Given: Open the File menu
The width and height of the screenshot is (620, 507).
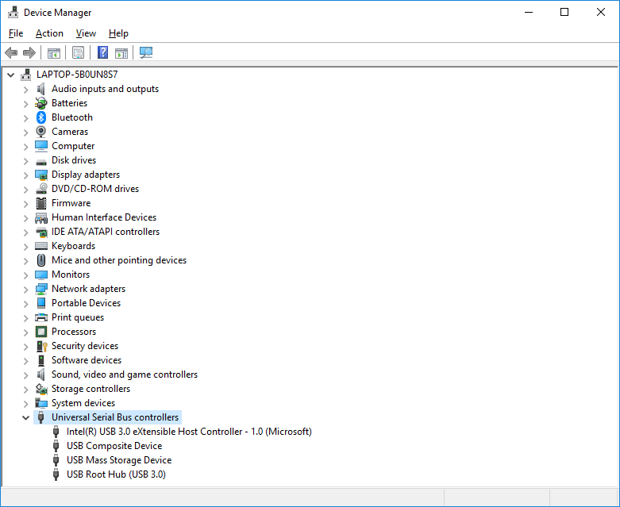Looking at the screenshot, I should [x=16, y=33].
